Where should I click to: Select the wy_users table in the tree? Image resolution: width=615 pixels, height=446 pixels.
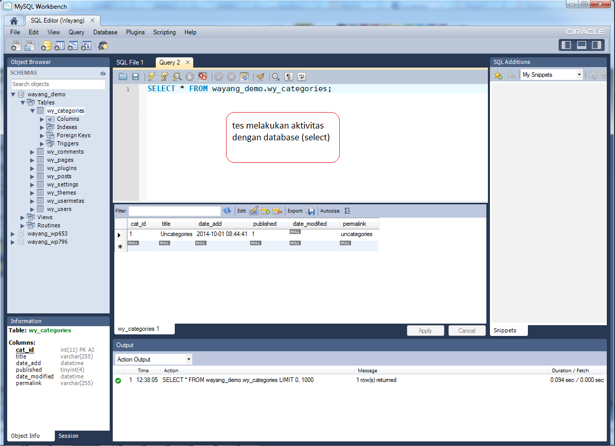coord(59,209)
